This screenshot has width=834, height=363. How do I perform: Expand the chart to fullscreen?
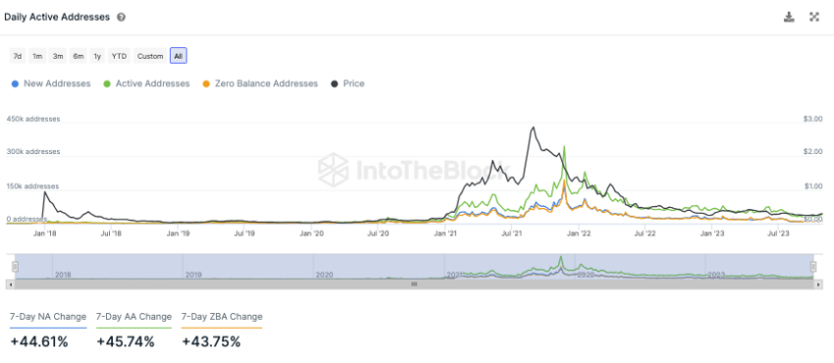point(814,17)
